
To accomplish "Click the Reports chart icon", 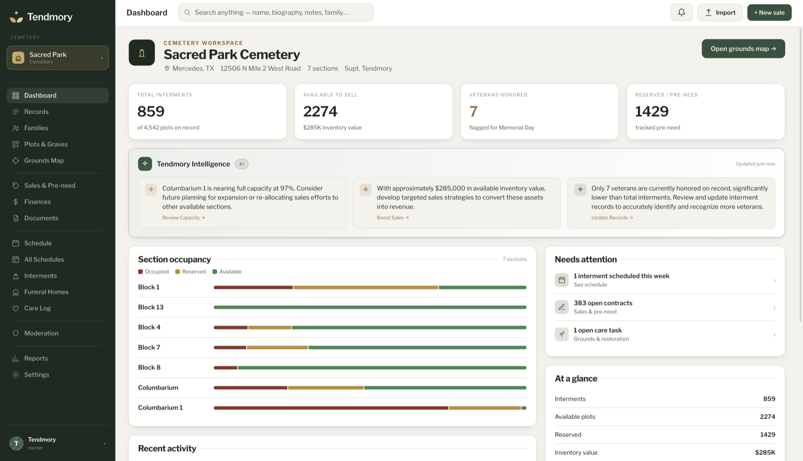I will [x=16, y=359].
